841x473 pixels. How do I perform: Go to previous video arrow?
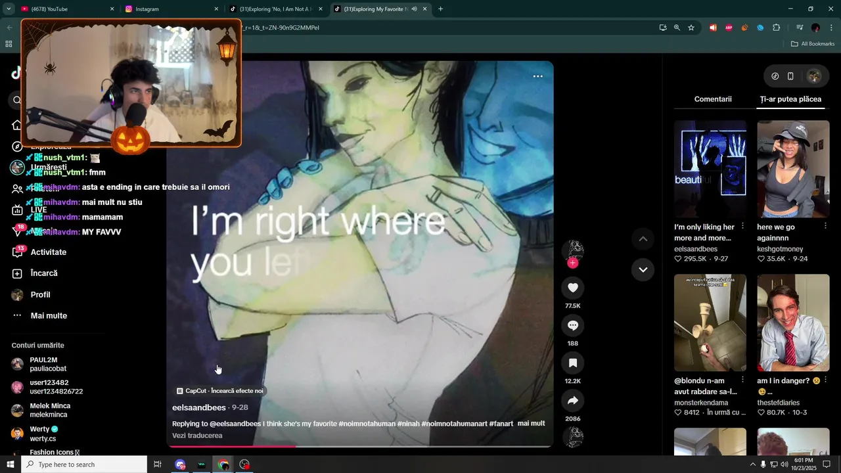(x=643, y=239)
